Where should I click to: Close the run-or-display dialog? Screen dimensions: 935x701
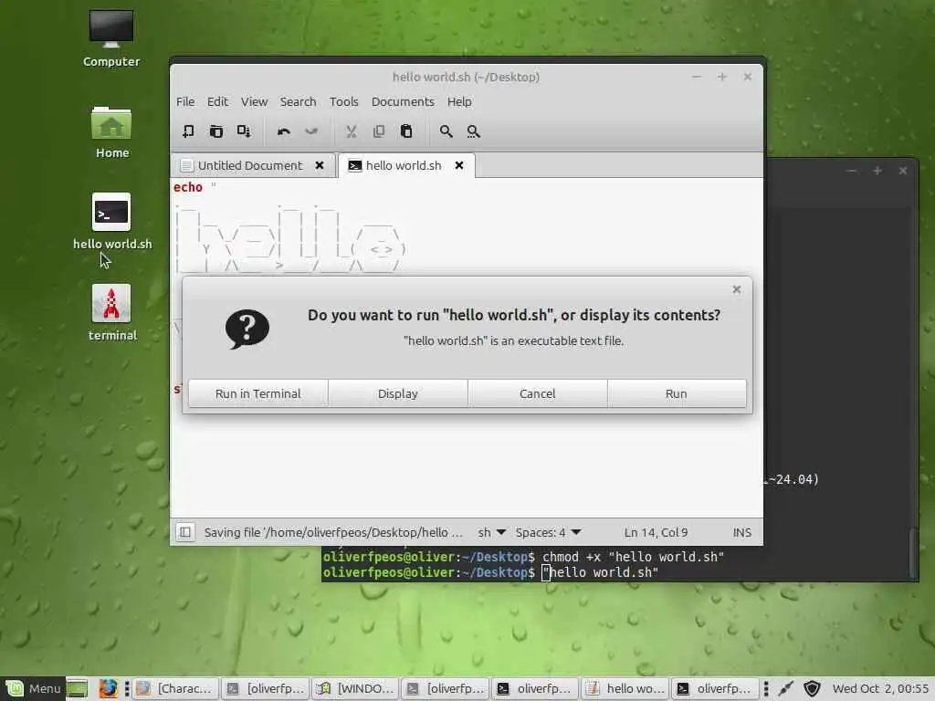pyautogui.click(x=737, y=289)
